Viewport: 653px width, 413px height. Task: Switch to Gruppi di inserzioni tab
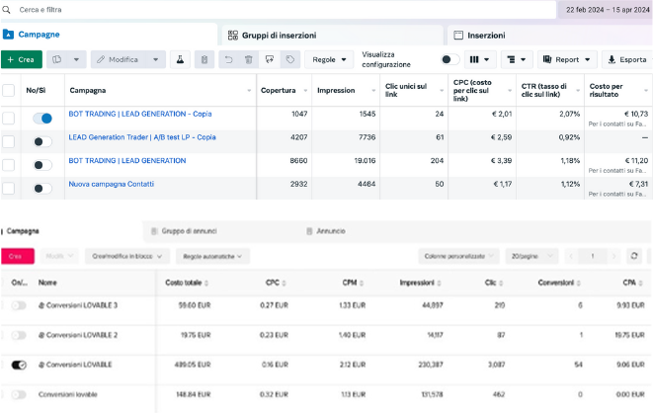[279, 35]
